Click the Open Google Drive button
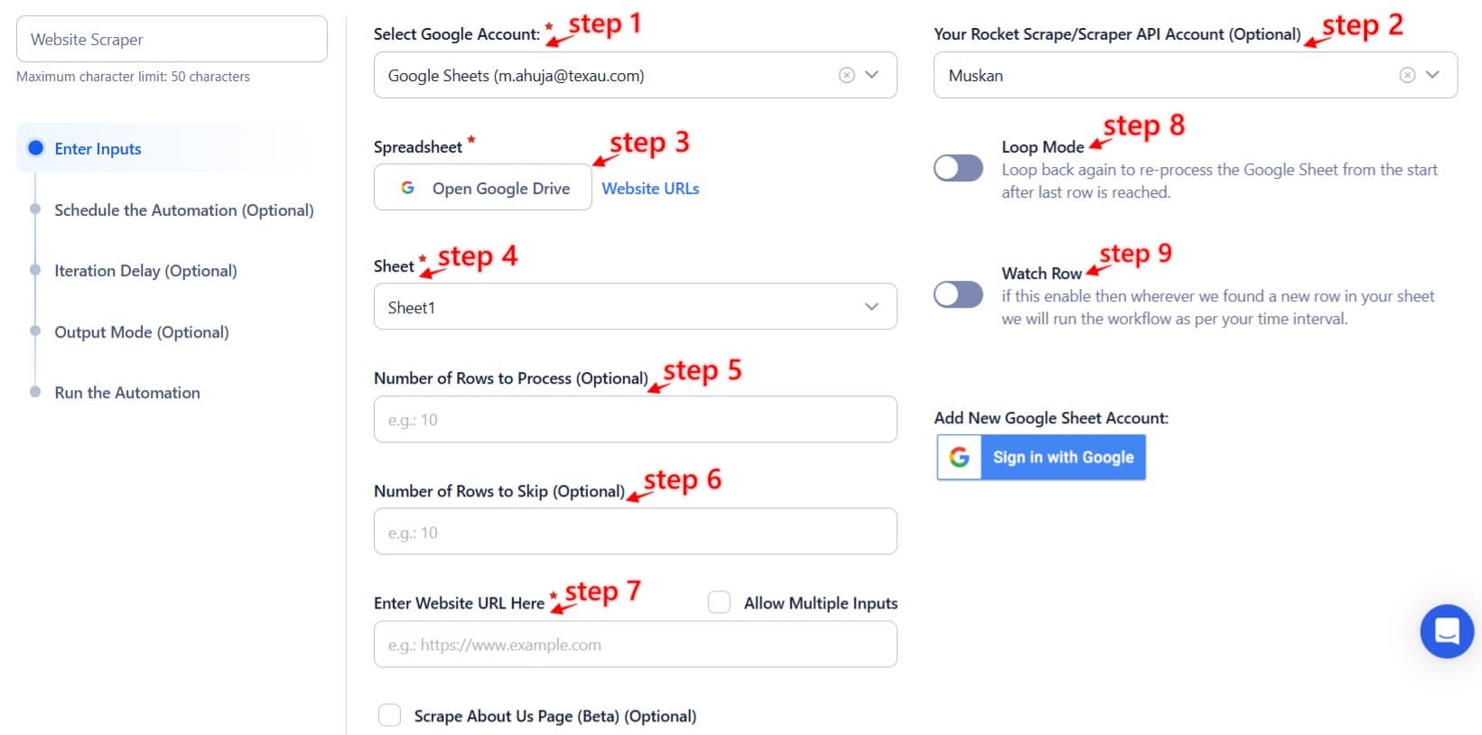1482x735 pixels. (x=482, y=187)
